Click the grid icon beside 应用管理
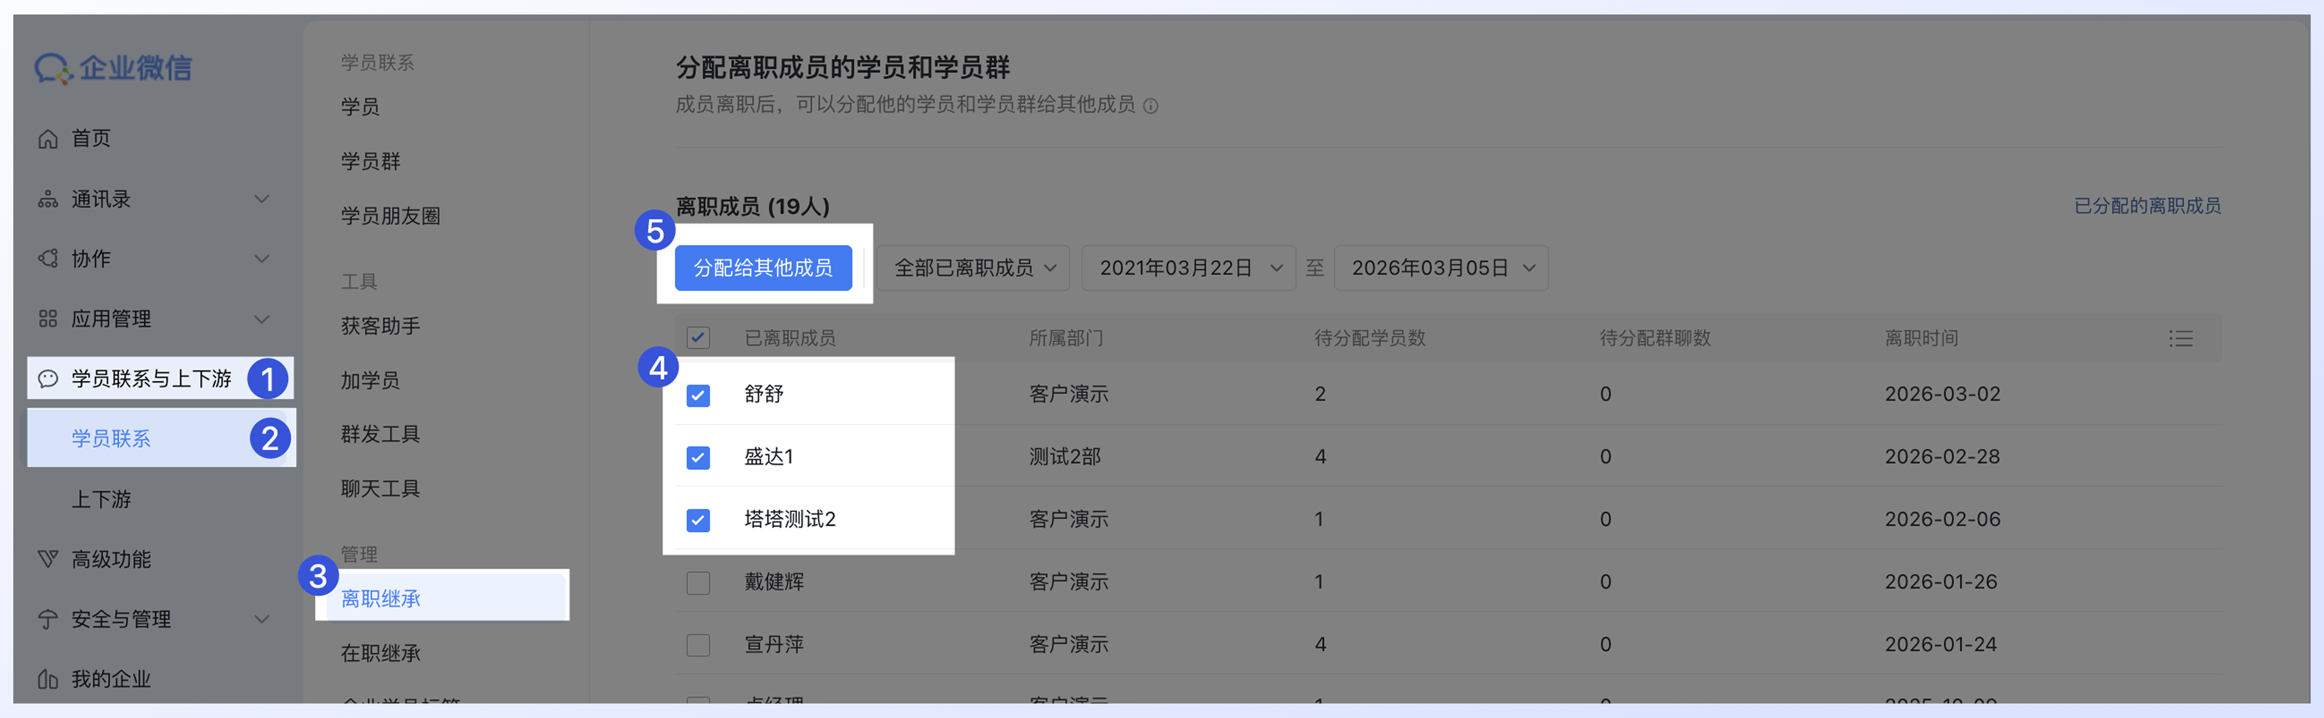Screen dimensions: 2324x718 click(48, 319)
